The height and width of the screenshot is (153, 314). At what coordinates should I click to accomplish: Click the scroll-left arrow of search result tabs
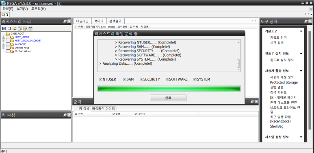253,21
